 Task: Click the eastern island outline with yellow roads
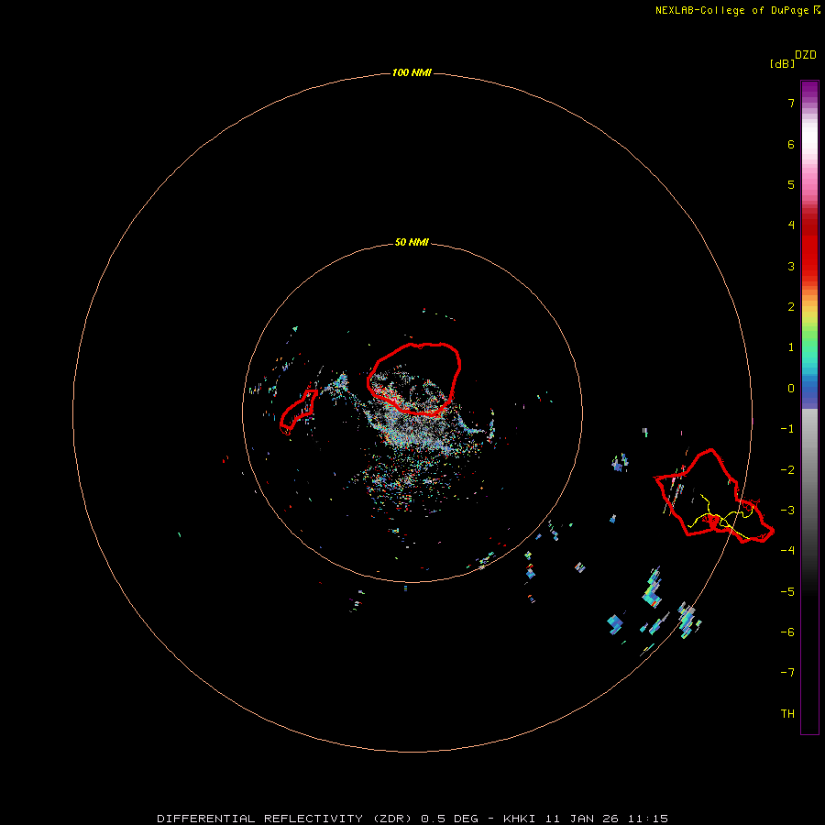[714, 496]
